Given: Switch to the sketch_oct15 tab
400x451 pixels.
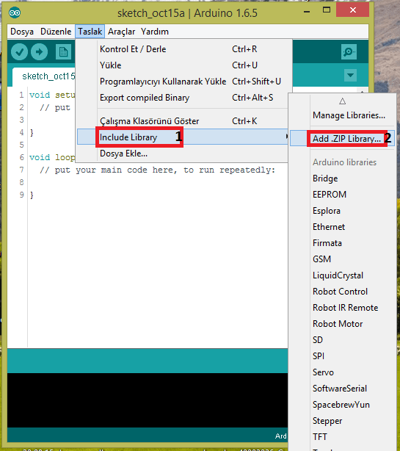Looking at the screenshot, I should [x=44, y=76].
